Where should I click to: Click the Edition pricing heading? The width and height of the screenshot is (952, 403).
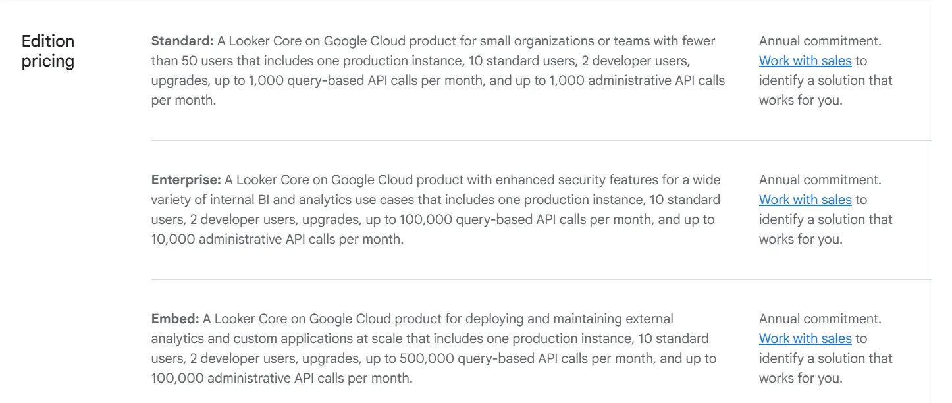tap(48, 51)
